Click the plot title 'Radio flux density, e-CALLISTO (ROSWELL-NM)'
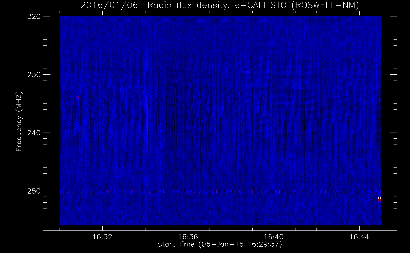 [x=253, y=5]
